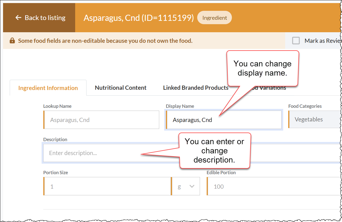342x222 pixels.
Task: Click the lock icon in the warning banner
Action: pyautogui.click(x=12, y=41)
